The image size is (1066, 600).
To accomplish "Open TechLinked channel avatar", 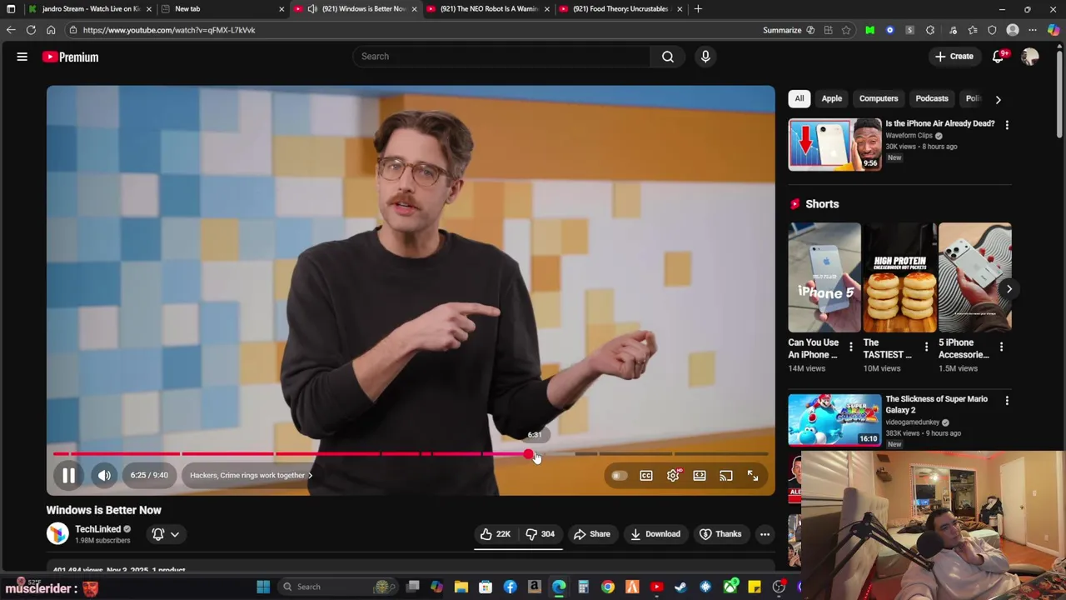I will click(57, 533).
